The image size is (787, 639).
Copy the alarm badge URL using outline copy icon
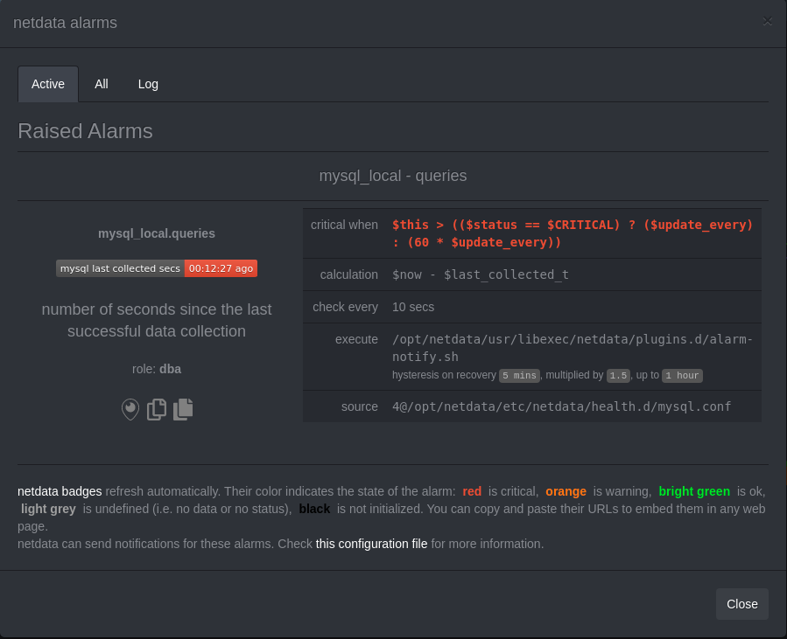tap(156, 409)
